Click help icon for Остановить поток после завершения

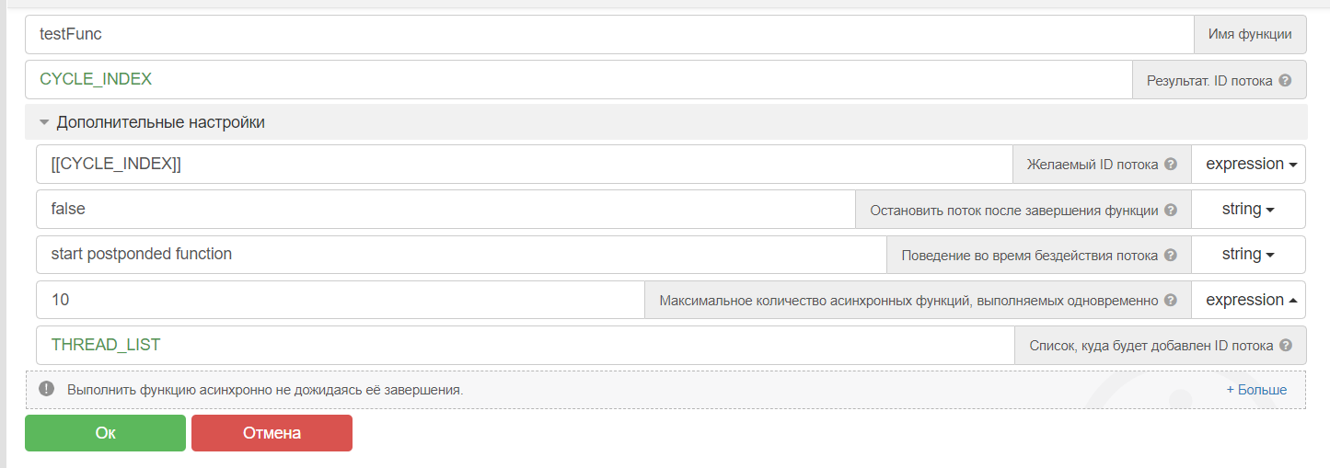point(1171,210)
